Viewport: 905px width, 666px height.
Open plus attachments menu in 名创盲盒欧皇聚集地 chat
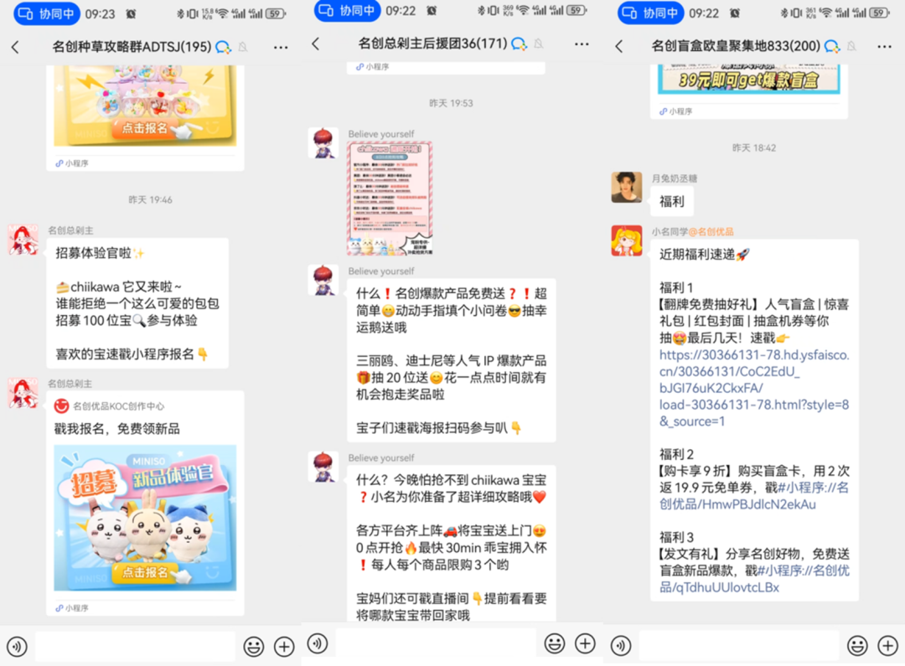pos(887,645)
